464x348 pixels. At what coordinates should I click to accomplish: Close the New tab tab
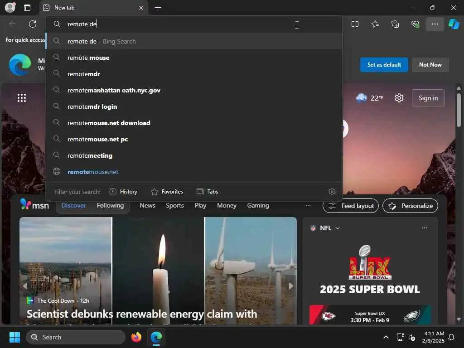click(x=141, y=8)
